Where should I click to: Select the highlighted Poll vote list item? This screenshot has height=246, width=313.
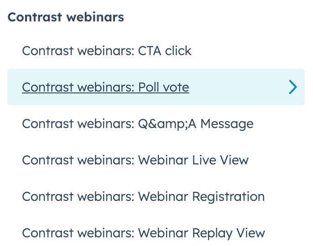point(156,87)
